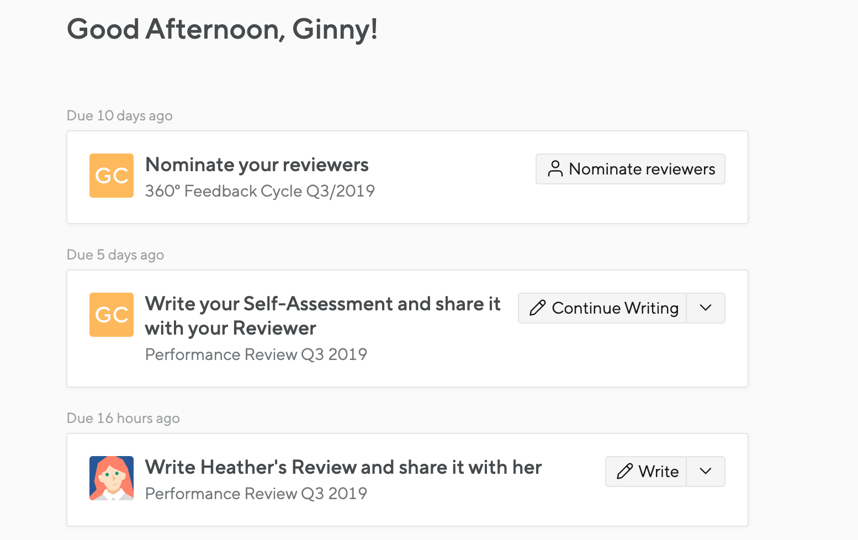Click the Nominate reviewers button
This screenshot has height=540, width=858.
tap(630, 169)
